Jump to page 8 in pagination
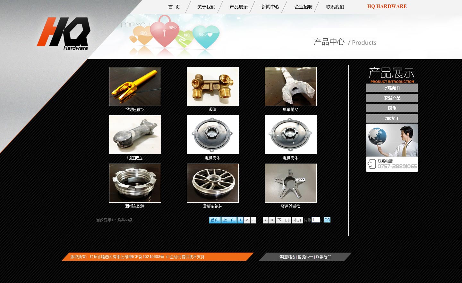 [x=272, y=220]
